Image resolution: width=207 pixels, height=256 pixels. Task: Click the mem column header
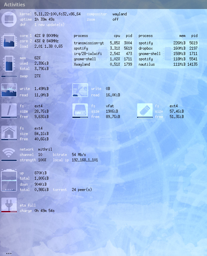click(182, 36)
